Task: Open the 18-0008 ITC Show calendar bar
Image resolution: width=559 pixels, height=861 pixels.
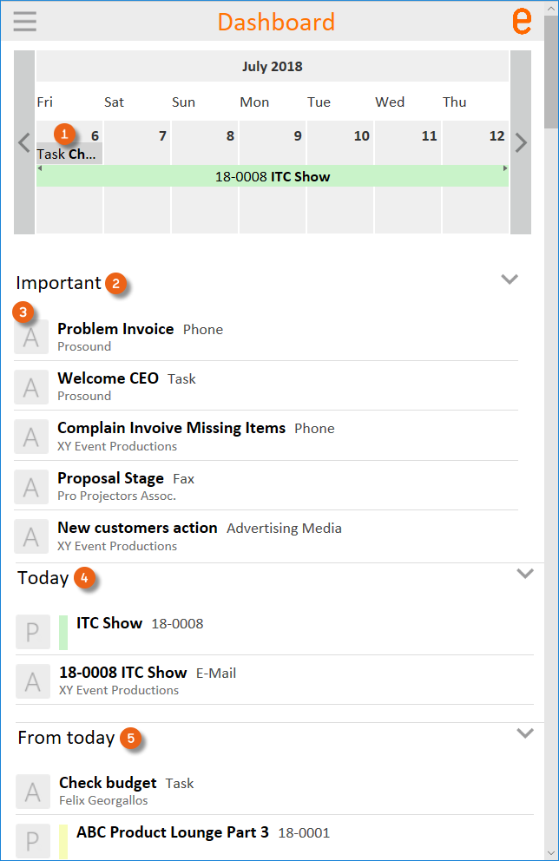Action: tap(273, 176)
